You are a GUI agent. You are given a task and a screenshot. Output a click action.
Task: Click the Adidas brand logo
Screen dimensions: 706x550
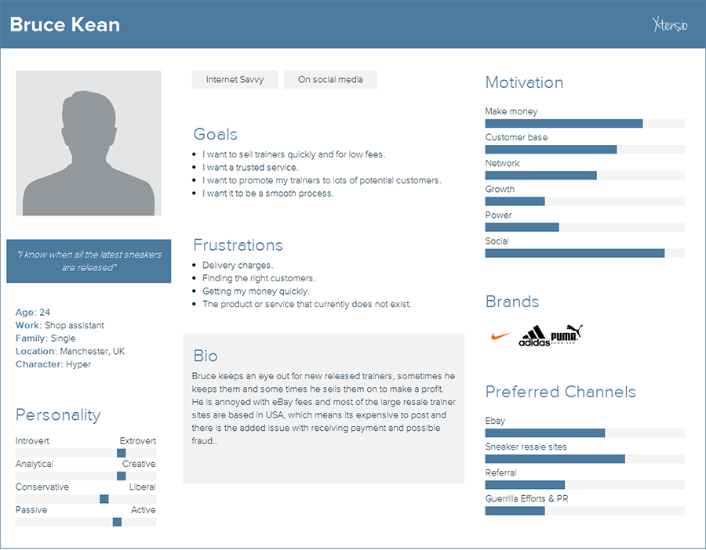[534, 336]
